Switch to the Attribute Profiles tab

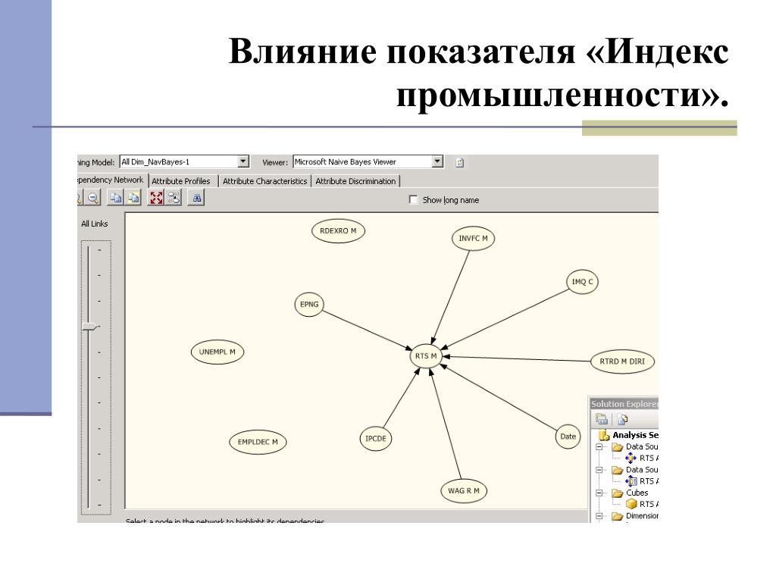pyautogui.click(x=181, y=181)
